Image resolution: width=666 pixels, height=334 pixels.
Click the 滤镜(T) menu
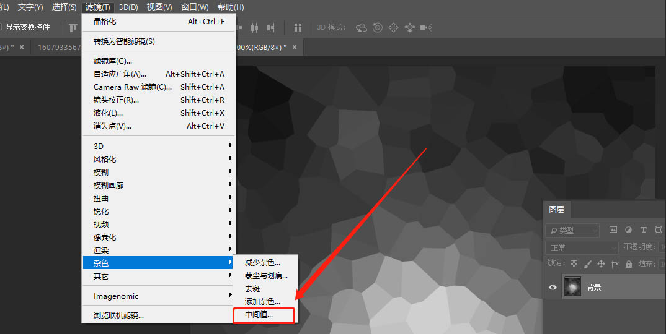click(x=98, y=7)
